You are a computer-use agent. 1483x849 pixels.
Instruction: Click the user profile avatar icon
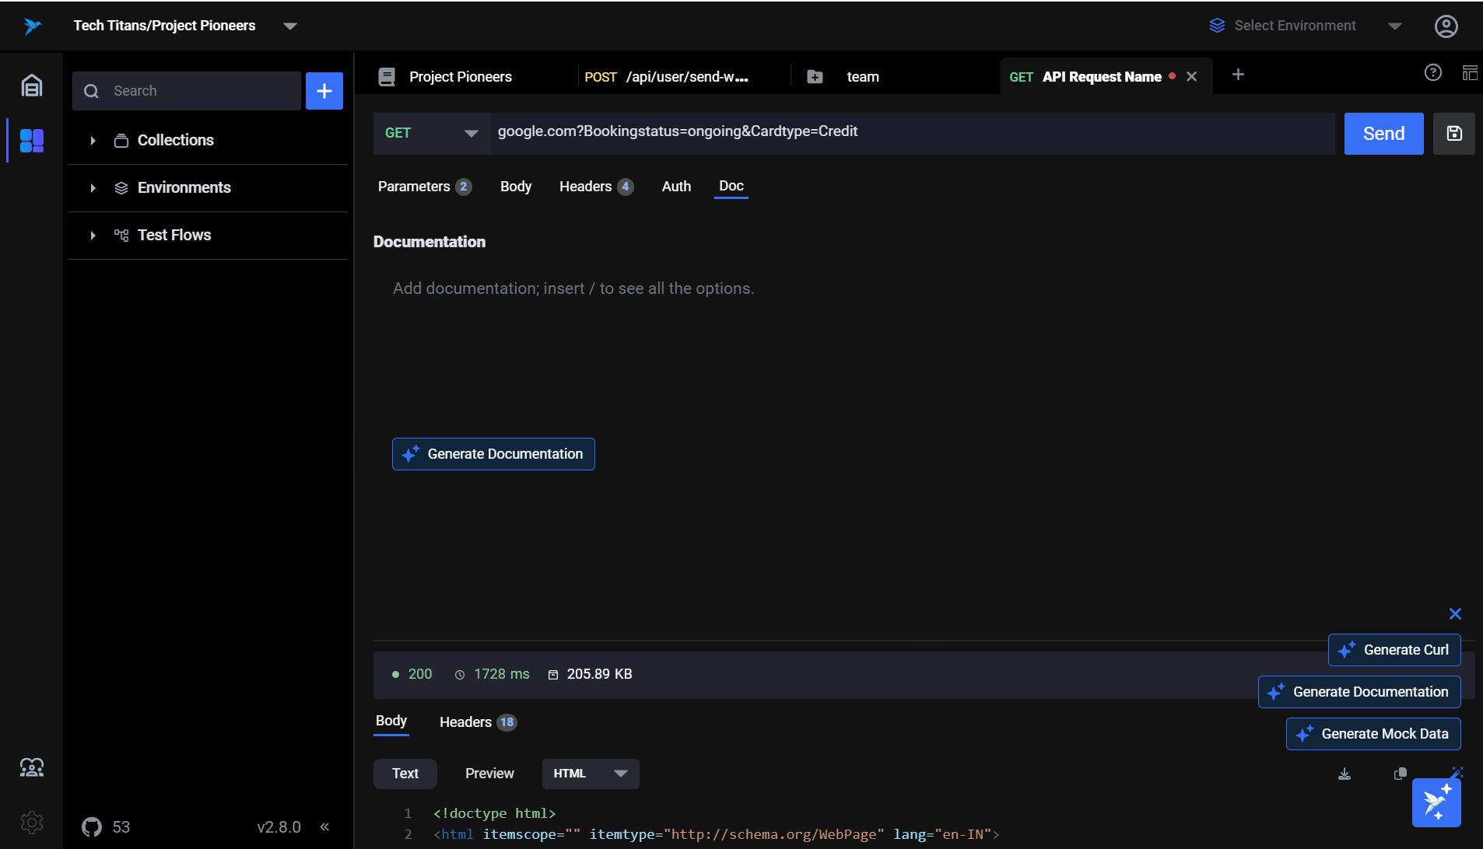[1446, 26]
